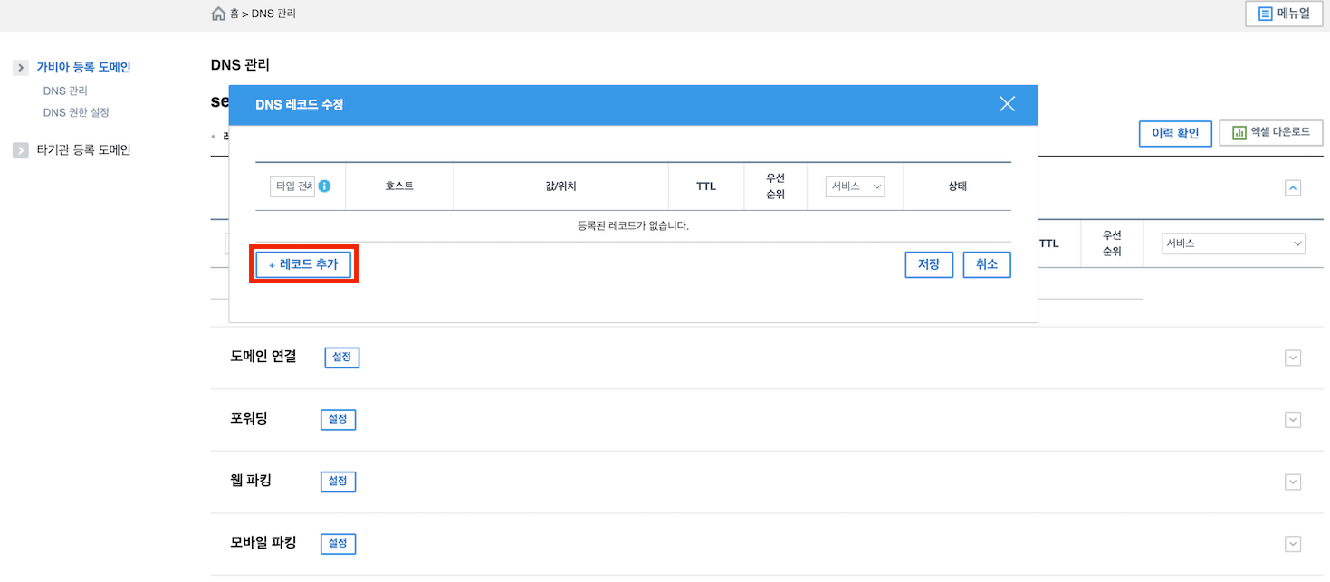
Task: Click the 등록된 레코드가 없습니다 message
Action: click(x=633, y=226)
